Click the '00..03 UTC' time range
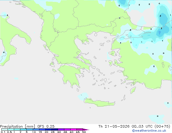This screenshot has height=133, width=172. 142,126
